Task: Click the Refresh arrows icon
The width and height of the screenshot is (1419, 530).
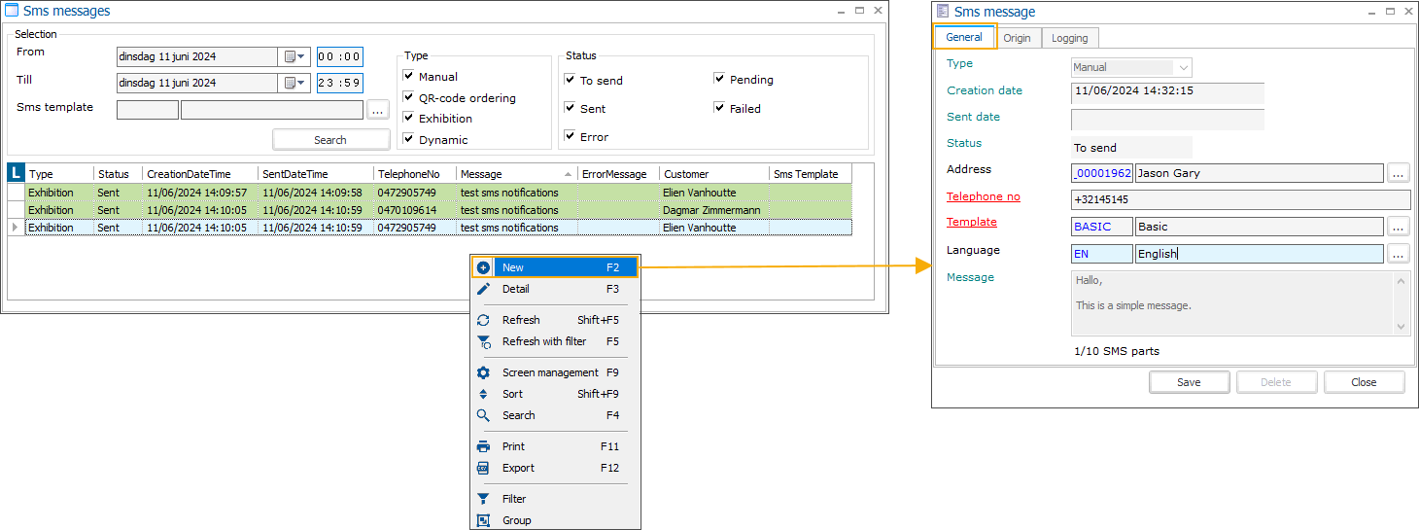Action: click(483, 320)
